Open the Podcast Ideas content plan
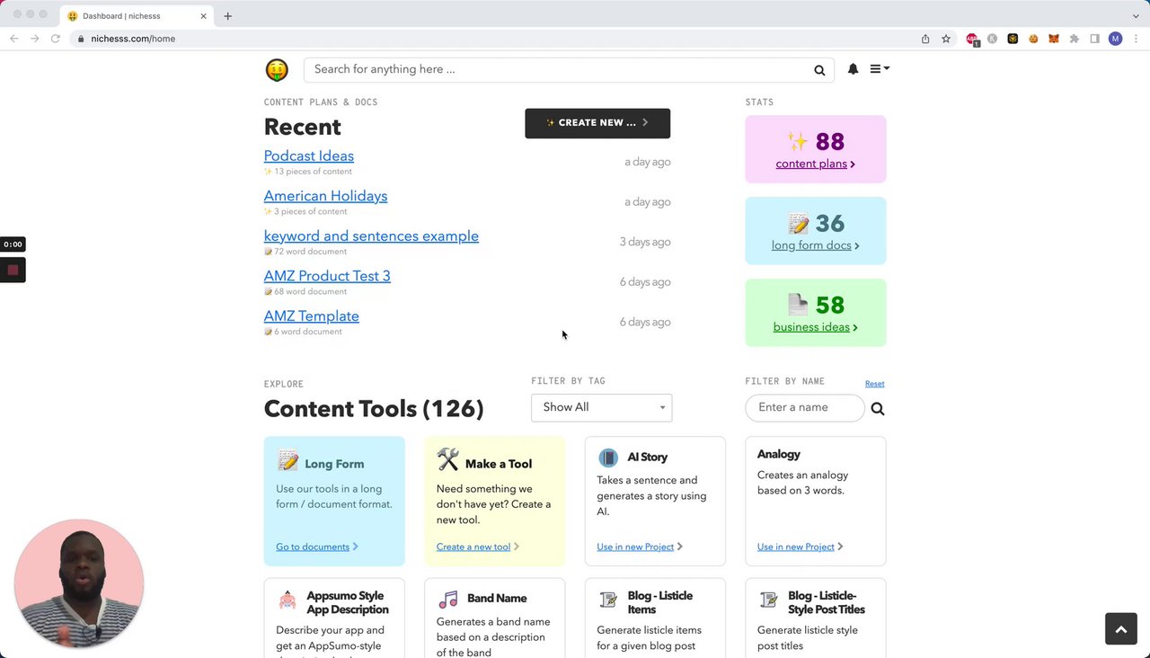The width and height of the screenshot is (1150, 658). (x=309, y=156)
